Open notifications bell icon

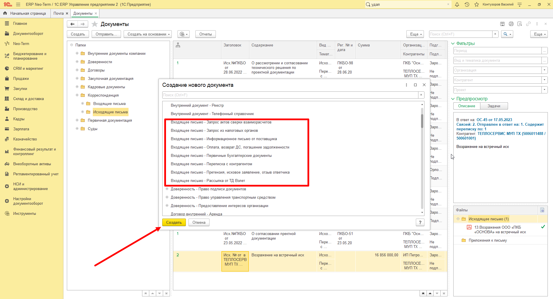point(457,4)
